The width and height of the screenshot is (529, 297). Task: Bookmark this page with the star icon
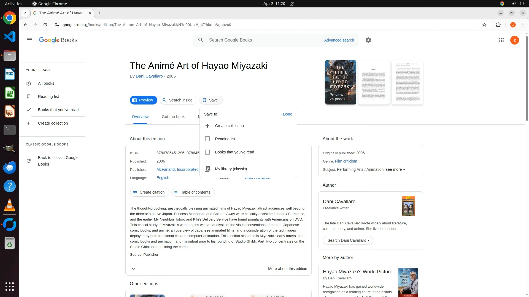(484, 25)
